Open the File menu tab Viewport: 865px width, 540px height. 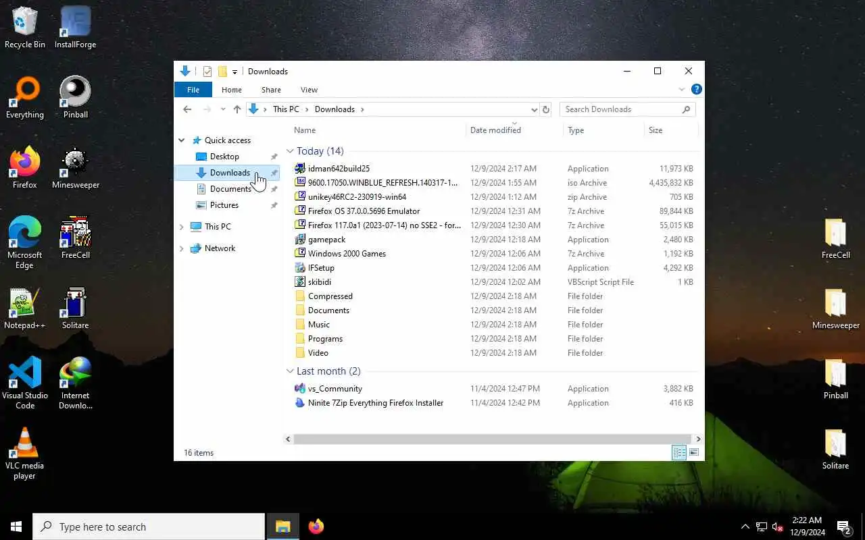pyautogui.click(x=193, y=90)
